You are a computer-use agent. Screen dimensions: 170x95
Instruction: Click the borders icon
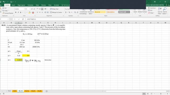tap(25, 12)
